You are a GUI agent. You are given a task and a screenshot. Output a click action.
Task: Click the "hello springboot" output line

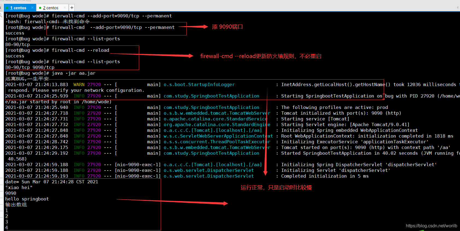pyautogui.click(x=27, y=199)
